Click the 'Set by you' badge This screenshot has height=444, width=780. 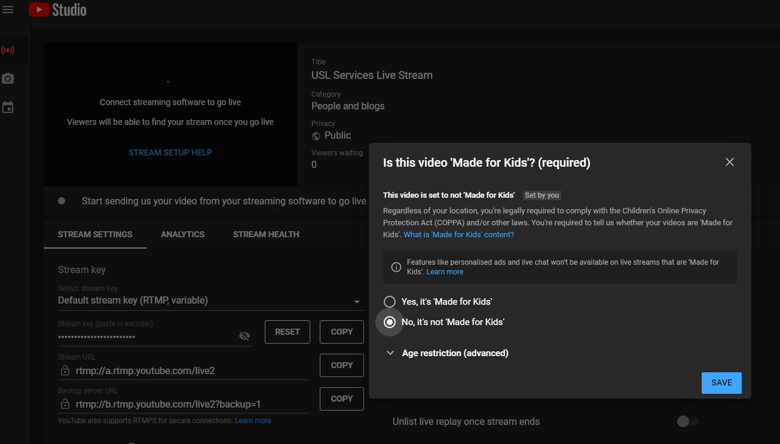(x=542, y=195)
